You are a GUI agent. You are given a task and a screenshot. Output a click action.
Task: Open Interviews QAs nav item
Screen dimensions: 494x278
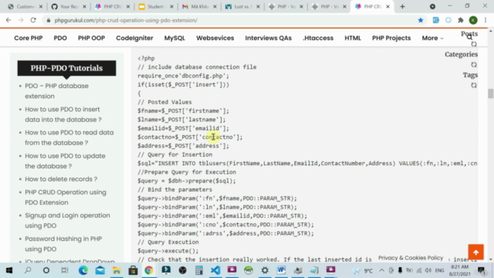269,38
